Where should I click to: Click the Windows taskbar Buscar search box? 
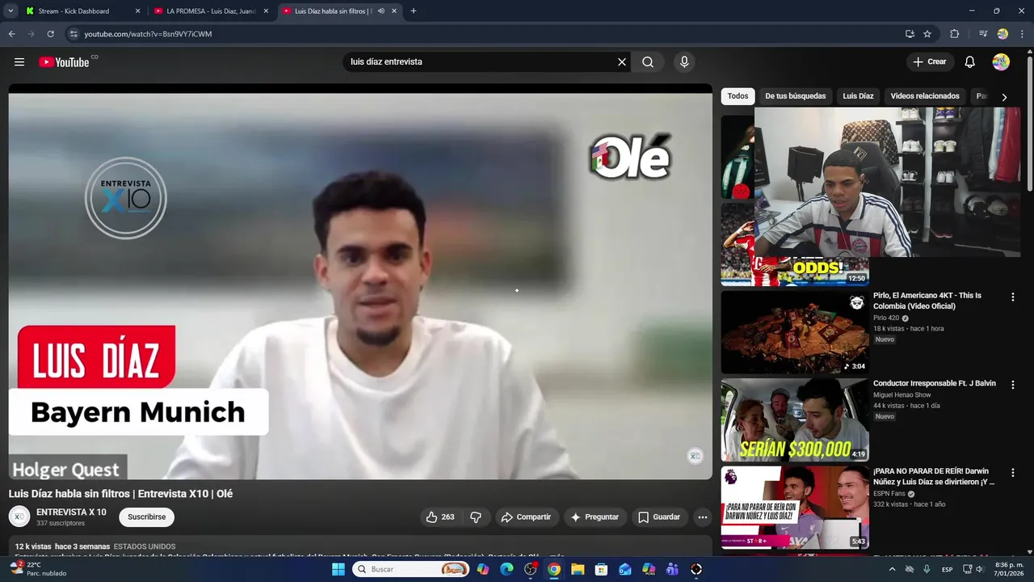click(x=412, y=569)
